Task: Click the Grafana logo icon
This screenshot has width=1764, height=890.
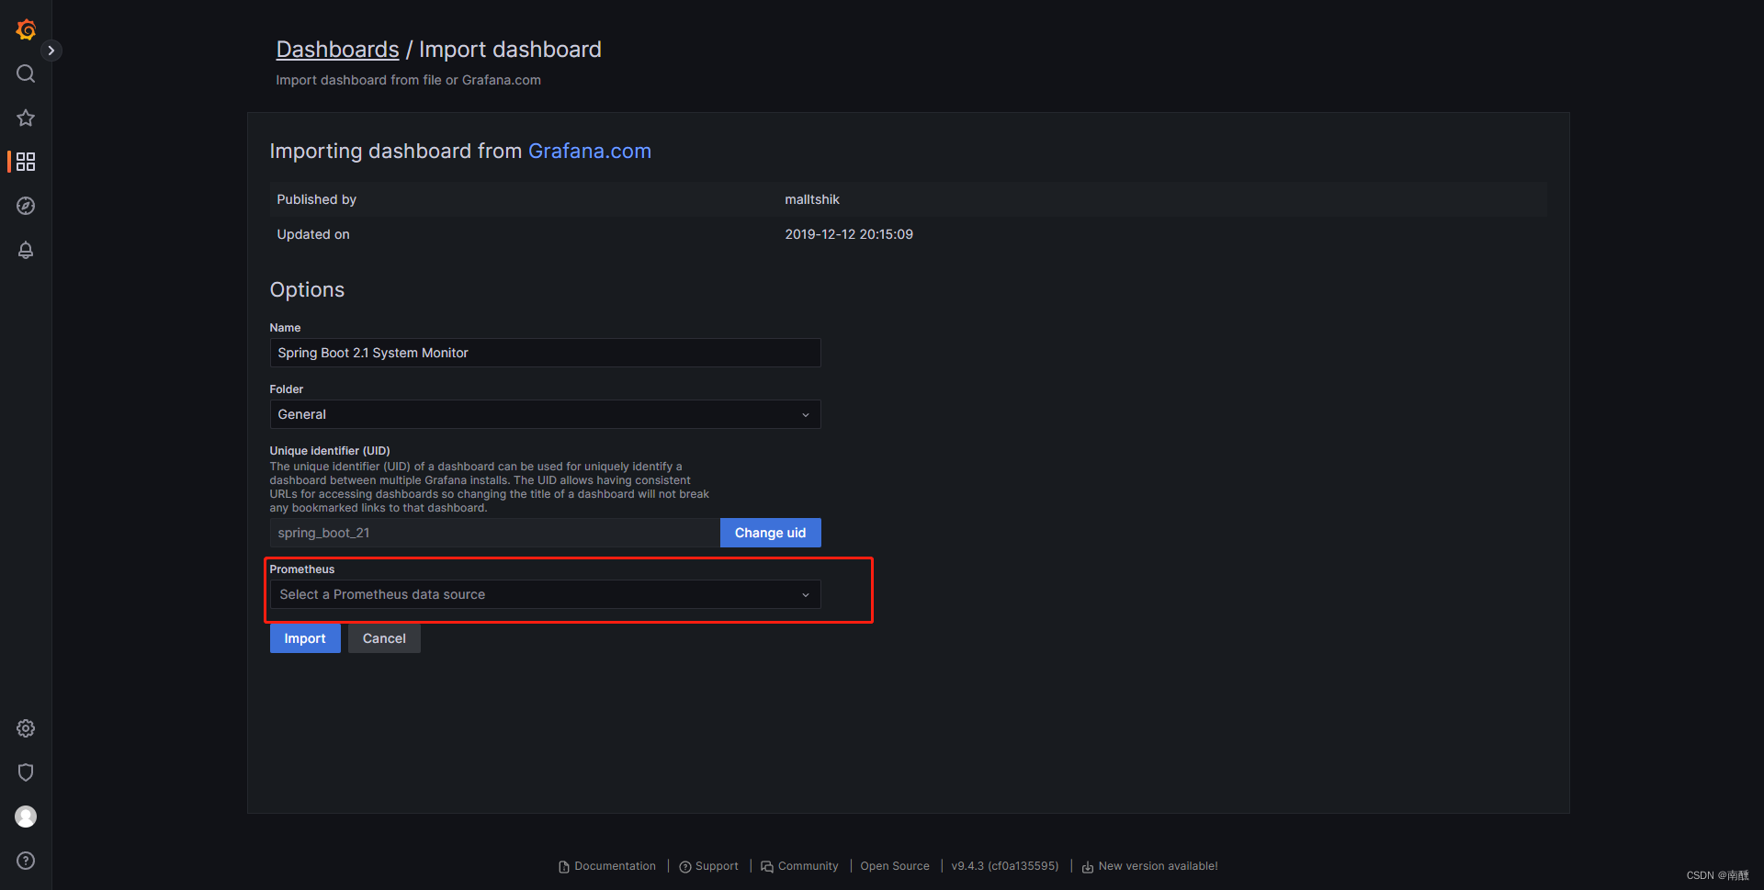Action: pyautogui.click(x=26, y=29)
